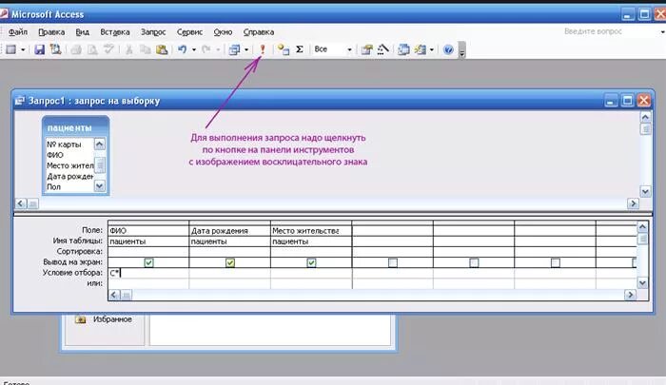This screenshot has height=385, width=666.
Task: Open the Toolbar Options arrow
Action: (x=462, y=49)
